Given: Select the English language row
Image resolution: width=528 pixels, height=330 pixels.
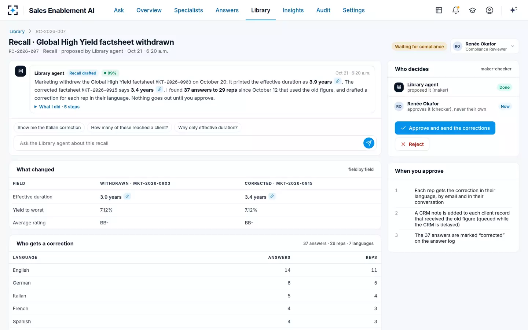Looking at the screenshot, I should coord(195,270).
